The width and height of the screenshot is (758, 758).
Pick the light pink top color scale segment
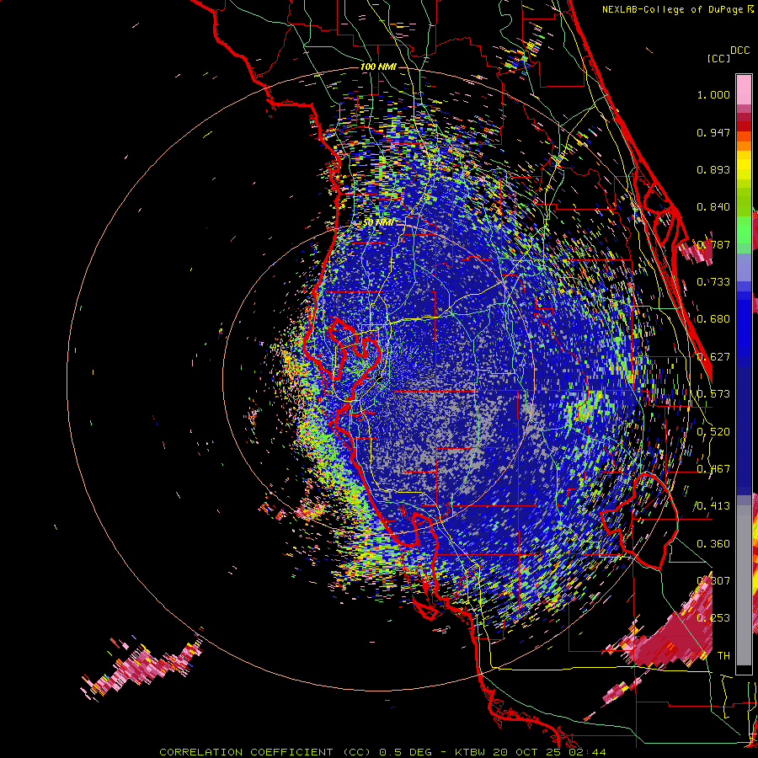[x=744, y=89]
